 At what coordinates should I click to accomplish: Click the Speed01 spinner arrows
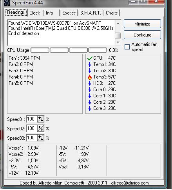(41, 119)
